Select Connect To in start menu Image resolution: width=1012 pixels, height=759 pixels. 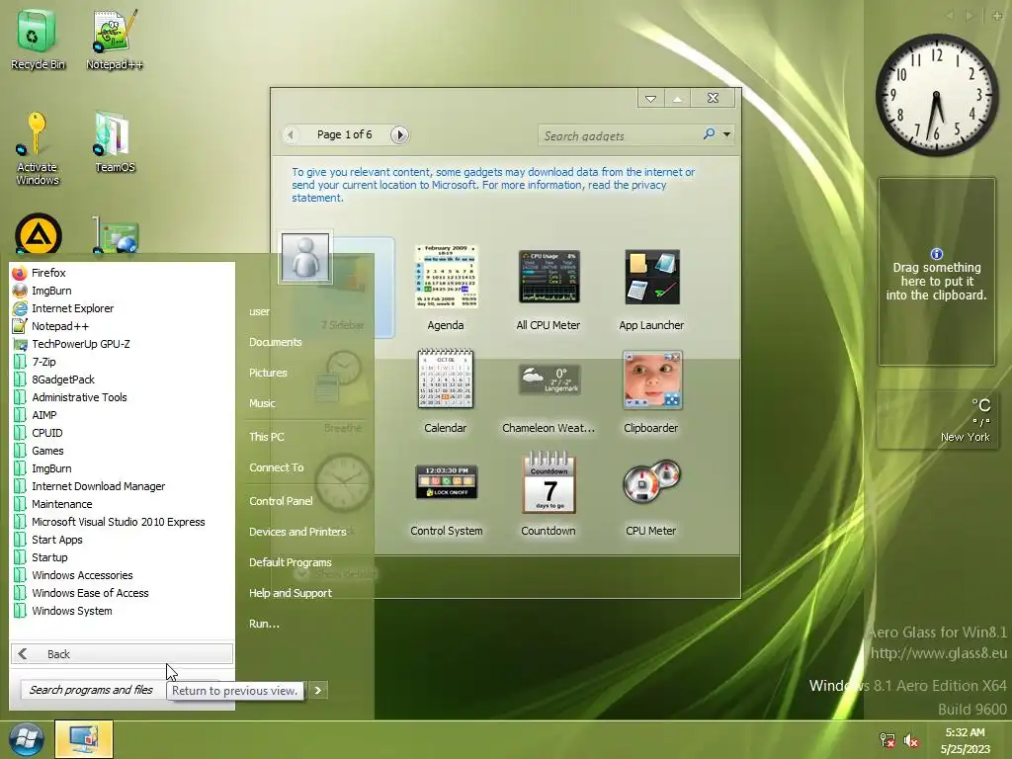pos(277,467)
